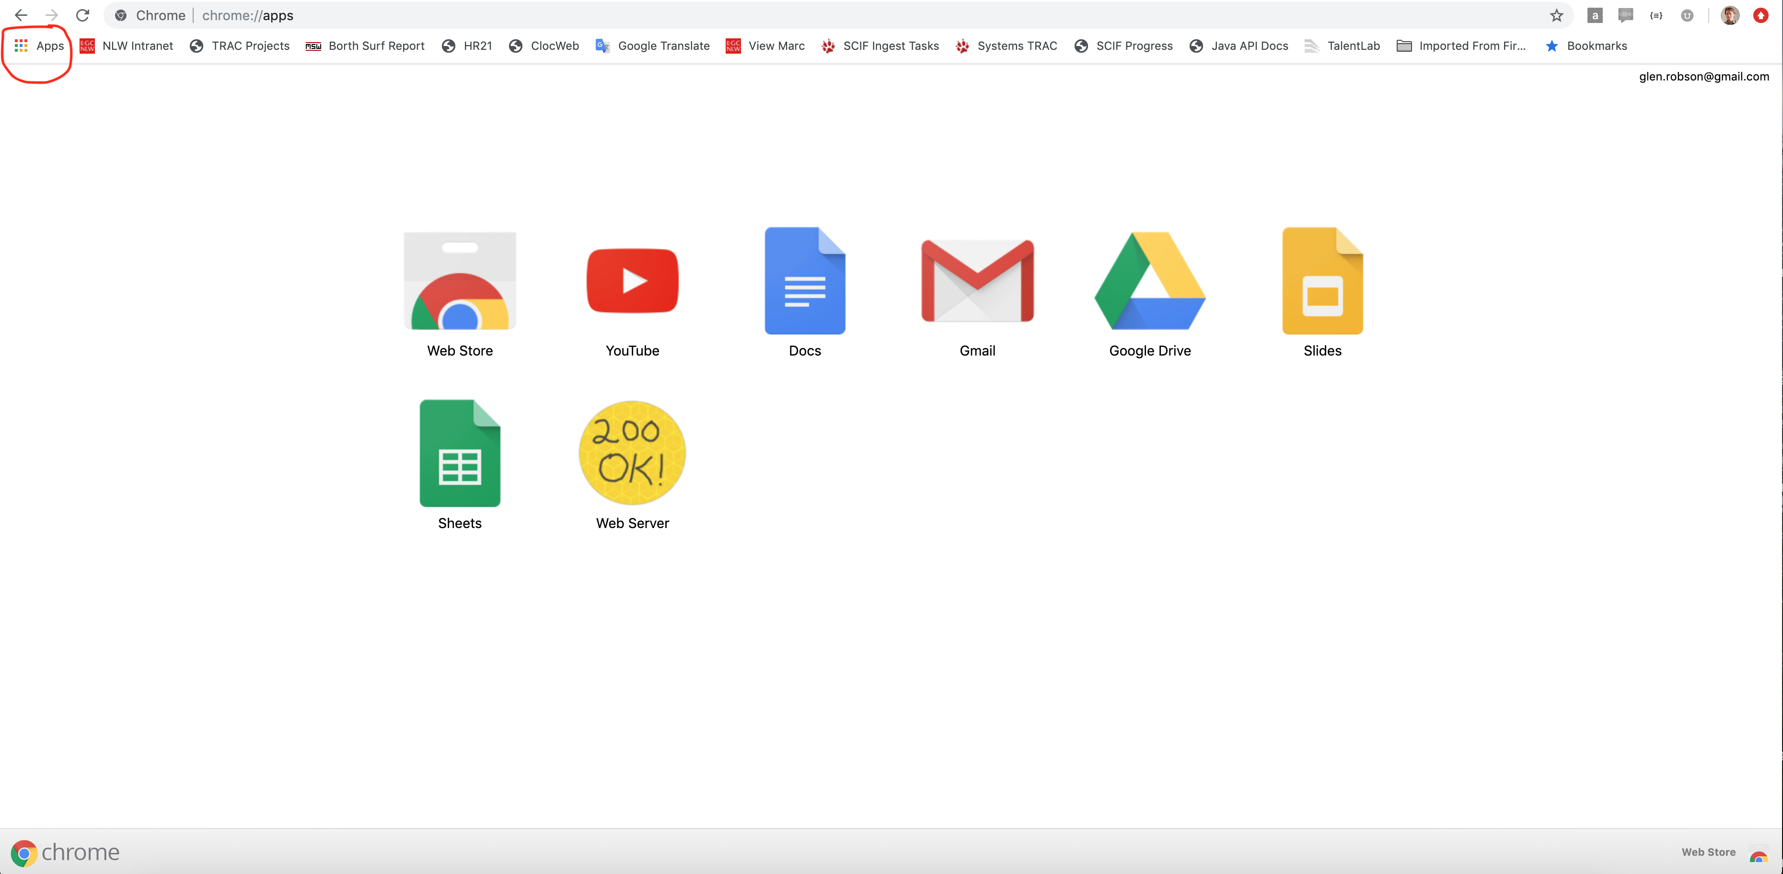Open the Apps bookmark shortcut
Screen dimensions: 1783x874
[39, 46]
